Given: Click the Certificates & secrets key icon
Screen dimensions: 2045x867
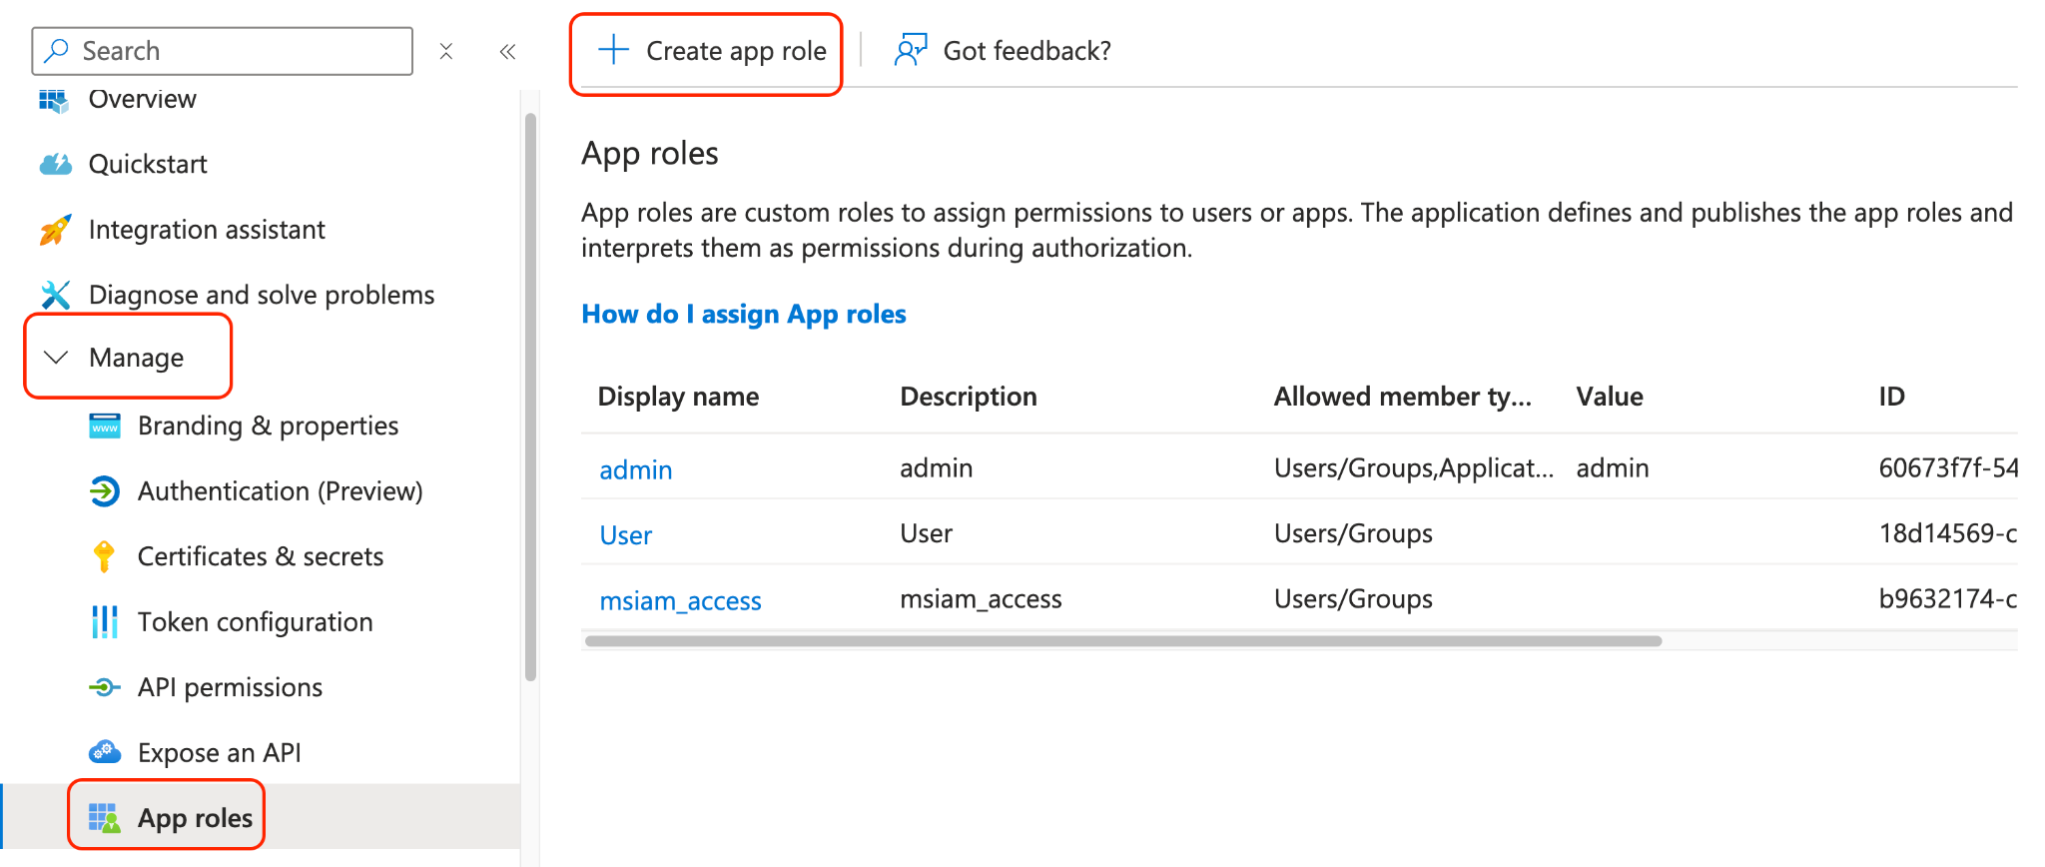Looking at the screenshot, I should [x=104, y=556].
